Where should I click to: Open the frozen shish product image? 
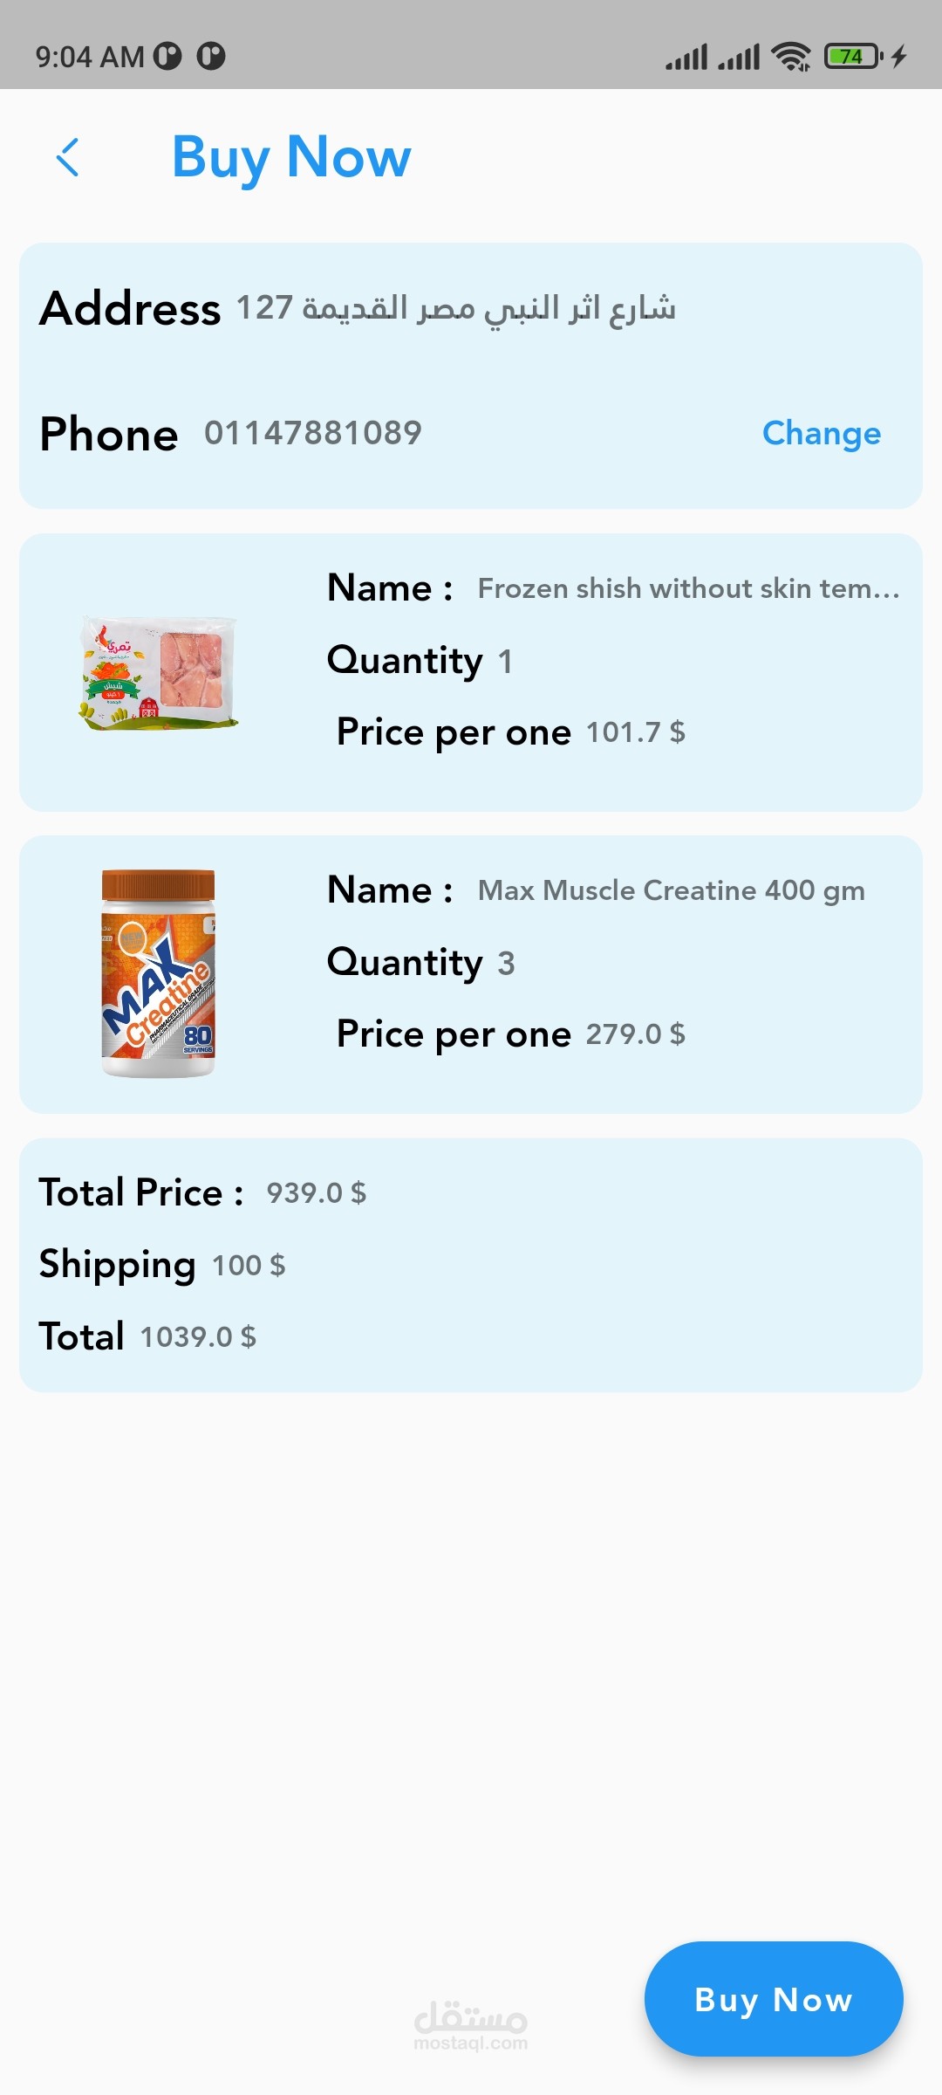click(158, 672)
